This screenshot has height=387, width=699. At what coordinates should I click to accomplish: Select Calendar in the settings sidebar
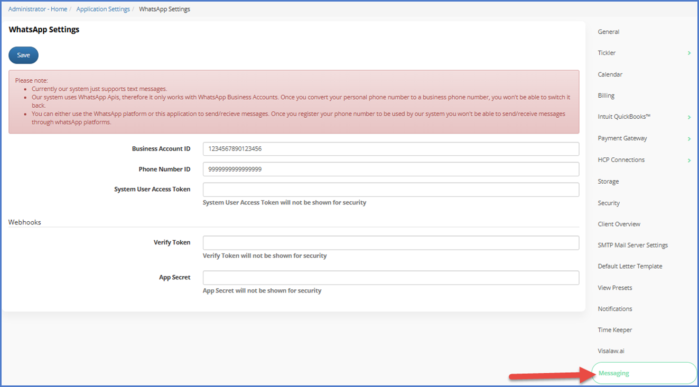pos(610,74)
